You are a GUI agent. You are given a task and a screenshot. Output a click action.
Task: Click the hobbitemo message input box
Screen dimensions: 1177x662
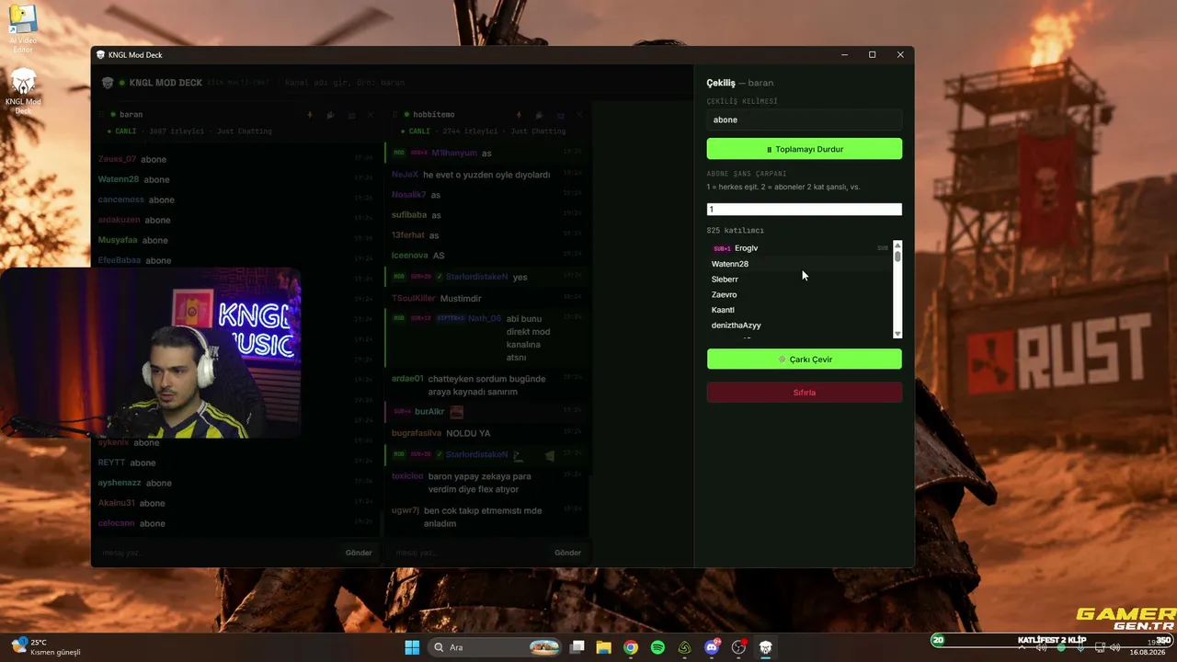(469, 553)
